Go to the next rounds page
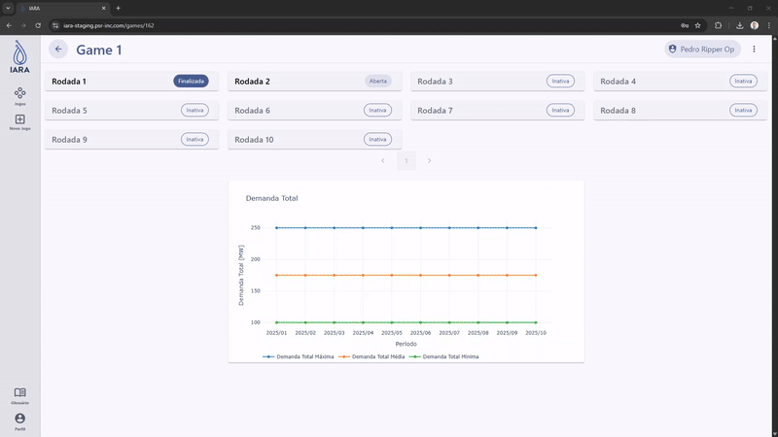 click(429, 160)
